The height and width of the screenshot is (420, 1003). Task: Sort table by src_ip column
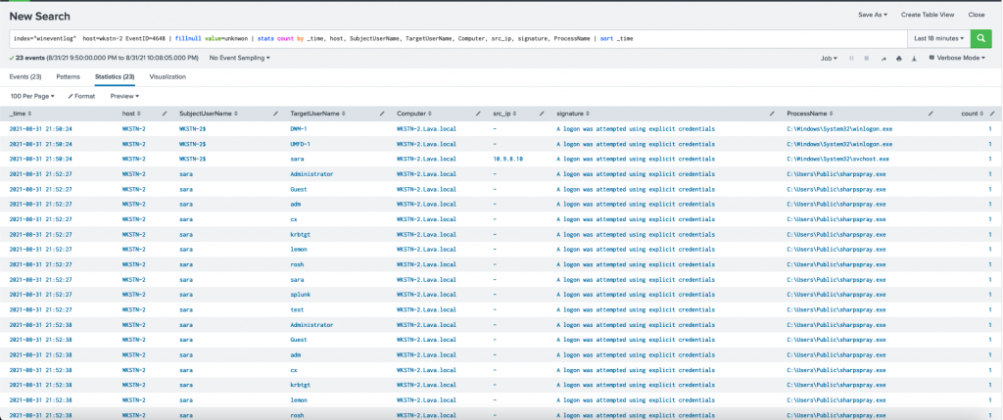[x=505, y=114]
